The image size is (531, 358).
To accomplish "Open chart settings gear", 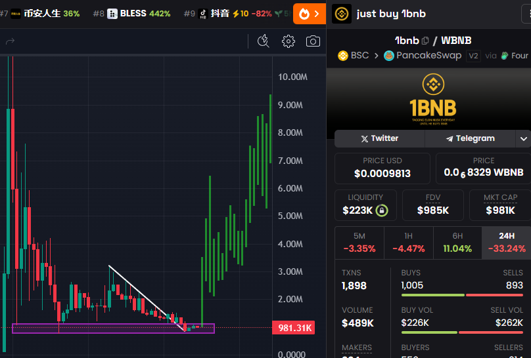I will (x=289, y=41).
